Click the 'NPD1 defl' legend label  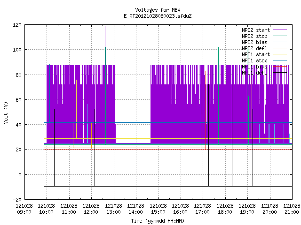point(254,73)
